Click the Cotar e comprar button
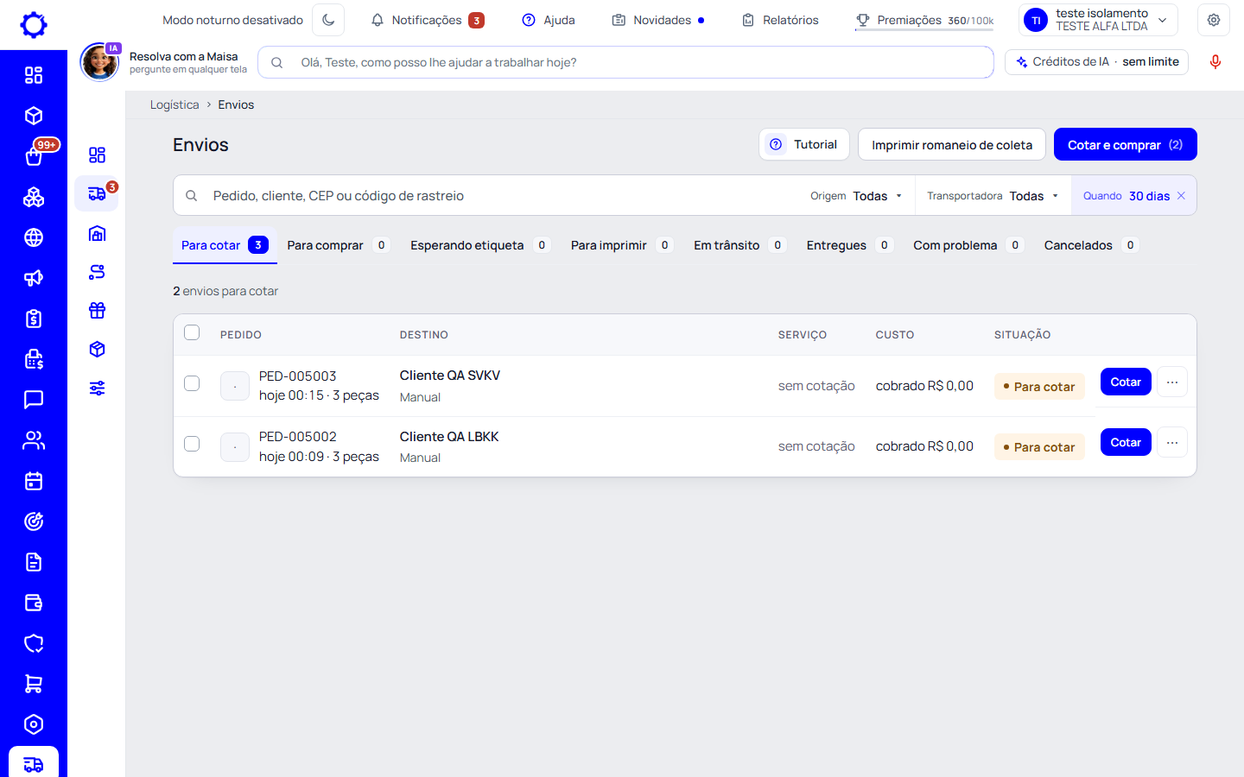Image resolution: width=1244 pixels, height=777 pixels. click(1125, 144)
